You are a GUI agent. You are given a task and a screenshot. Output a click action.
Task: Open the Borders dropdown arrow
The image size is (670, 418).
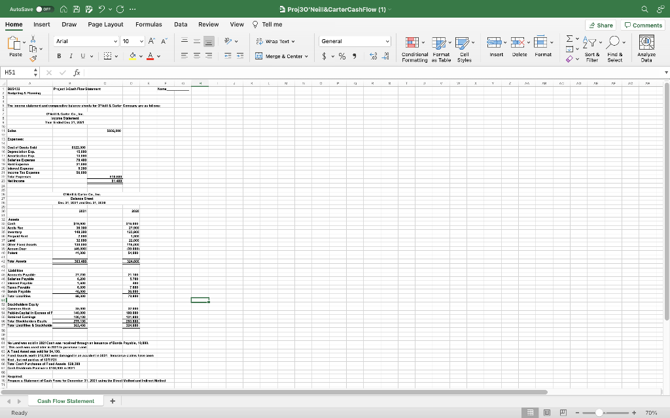click(x=116, y=56)
